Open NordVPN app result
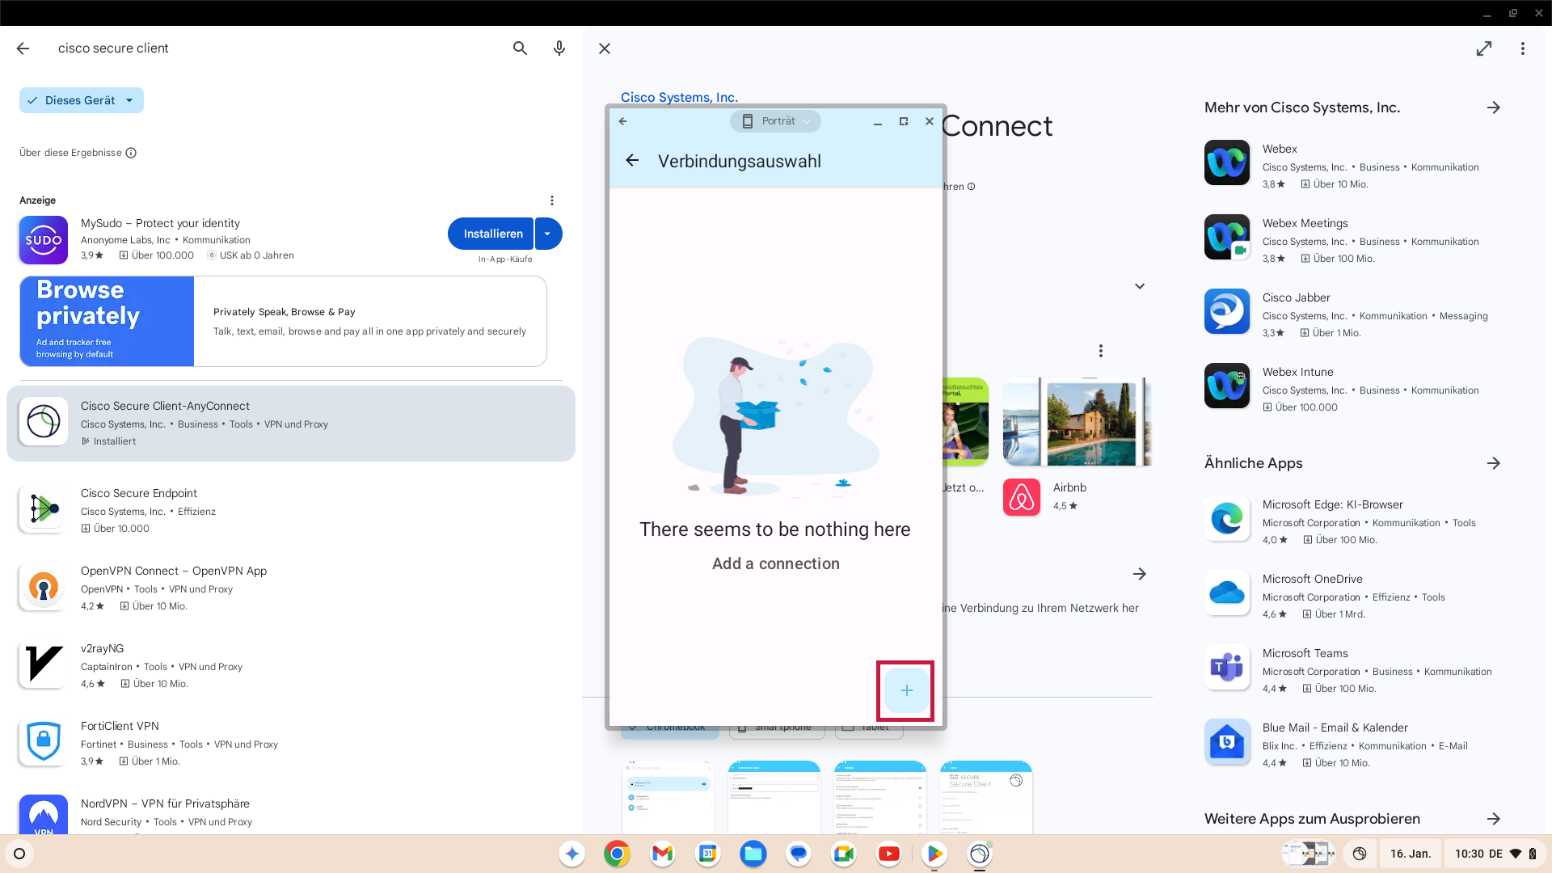Image resolution: width=1552 pixels, height=873 pixels. (291, 812)
